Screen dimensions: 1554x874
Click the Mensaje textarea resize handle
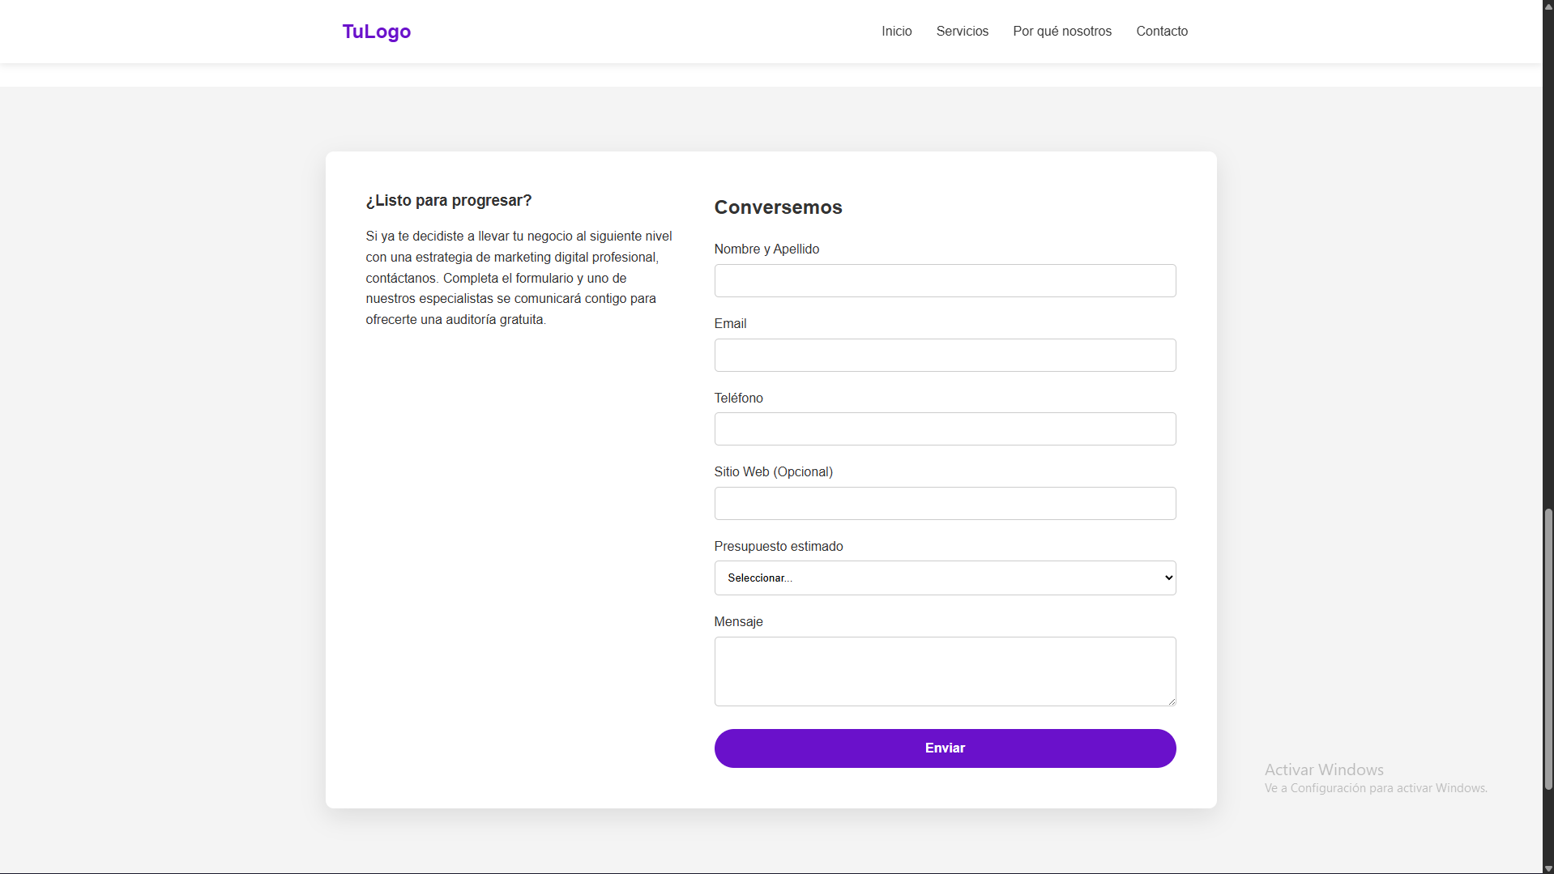pos(1171,701)
